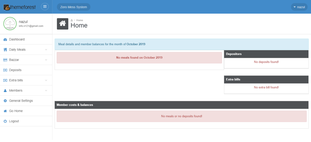This screenshot has width=311, height=142.
Task: Click the Daily Meals utensils icon
Action: click(5, 50)
